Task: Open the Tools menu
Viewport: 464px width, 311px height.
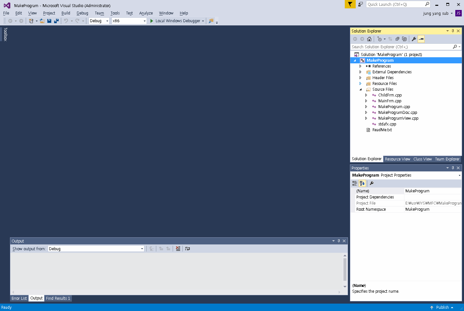Action: (x=115, y=13)
